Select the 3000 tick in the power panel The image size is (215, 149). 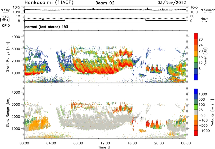16,49
